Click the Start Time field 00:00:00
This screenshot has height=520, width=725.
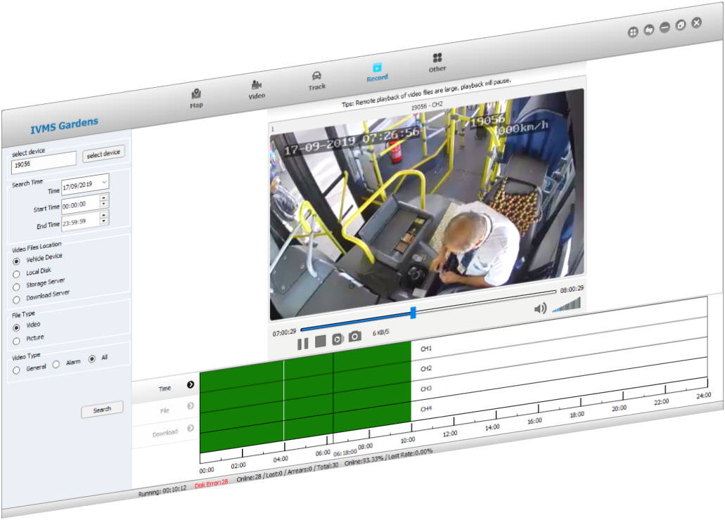click(80, 203)
